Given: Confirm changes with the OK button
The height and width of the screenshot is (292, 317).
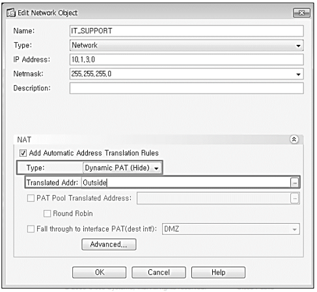Looking at the screenshot, I should point(100,272).
